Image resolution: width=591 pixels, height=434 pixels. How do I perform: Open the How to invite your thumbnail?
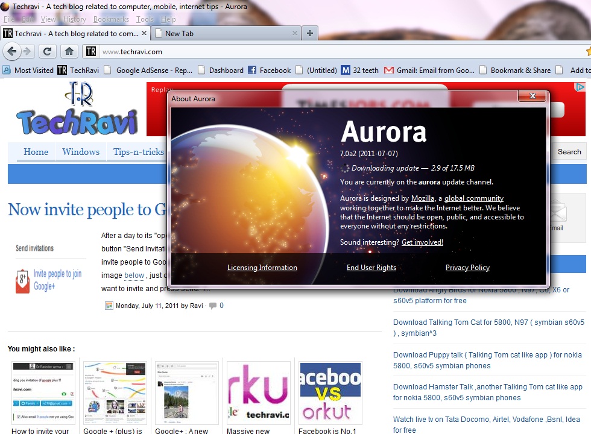pyautogui.click(x=43, y=393)
